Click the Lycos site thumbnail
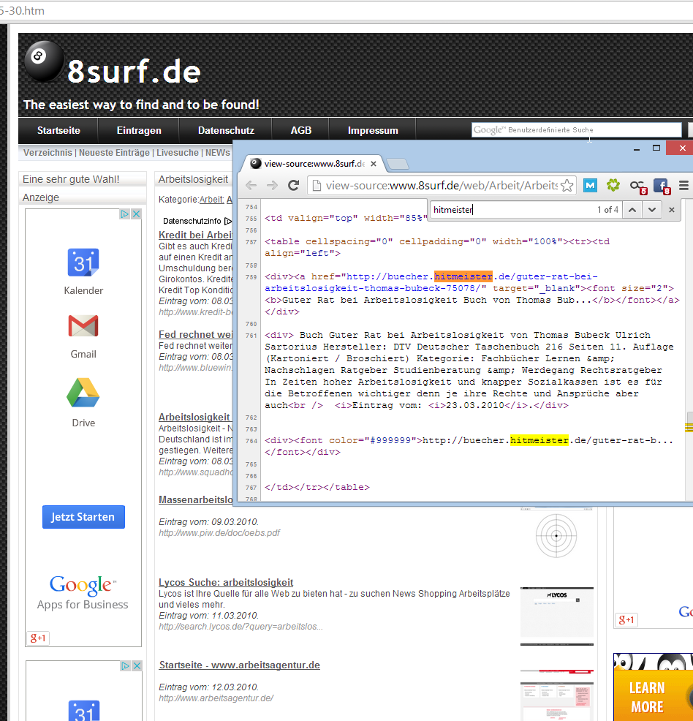 click(557, 616)
